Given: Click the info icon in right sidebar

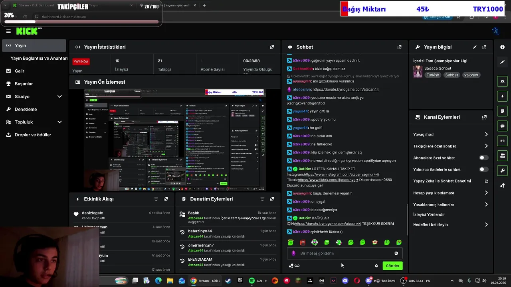Looking at the screenshot, I should (x=502, y=47).
